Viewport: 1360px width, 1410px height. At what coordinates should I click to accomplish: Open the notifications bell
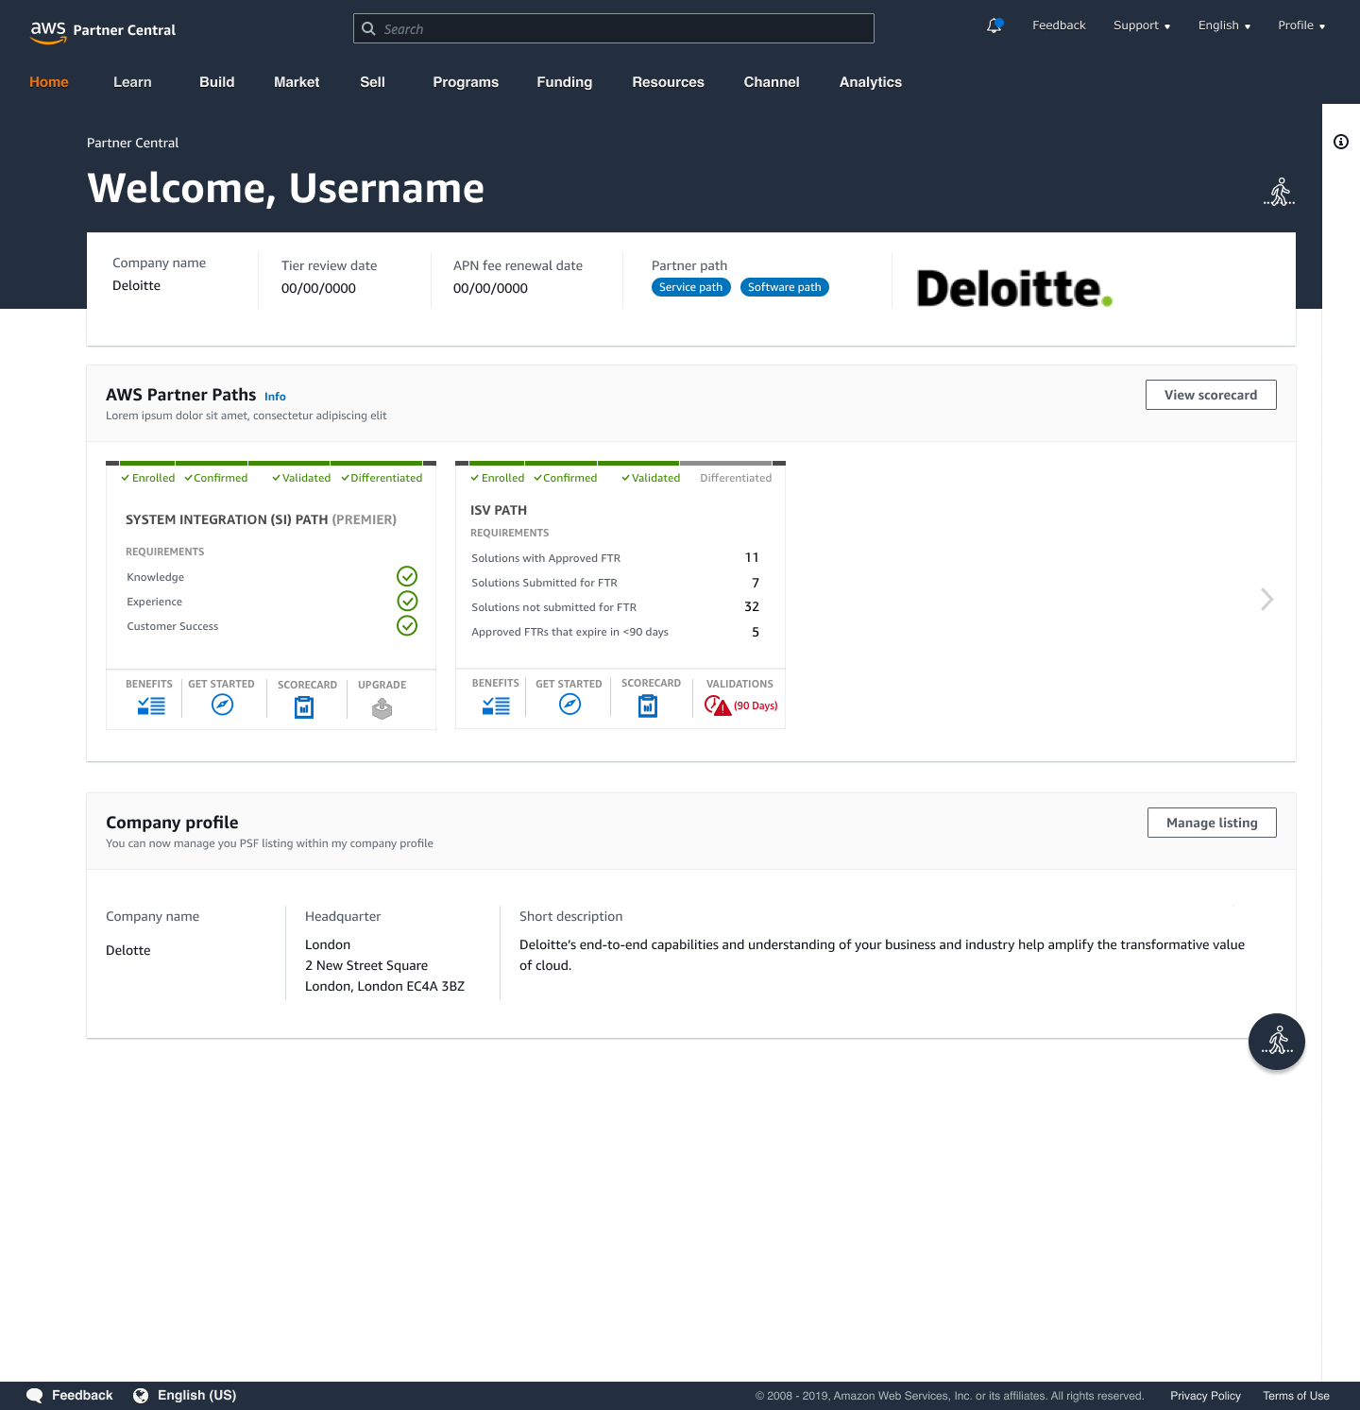(994, 25)
